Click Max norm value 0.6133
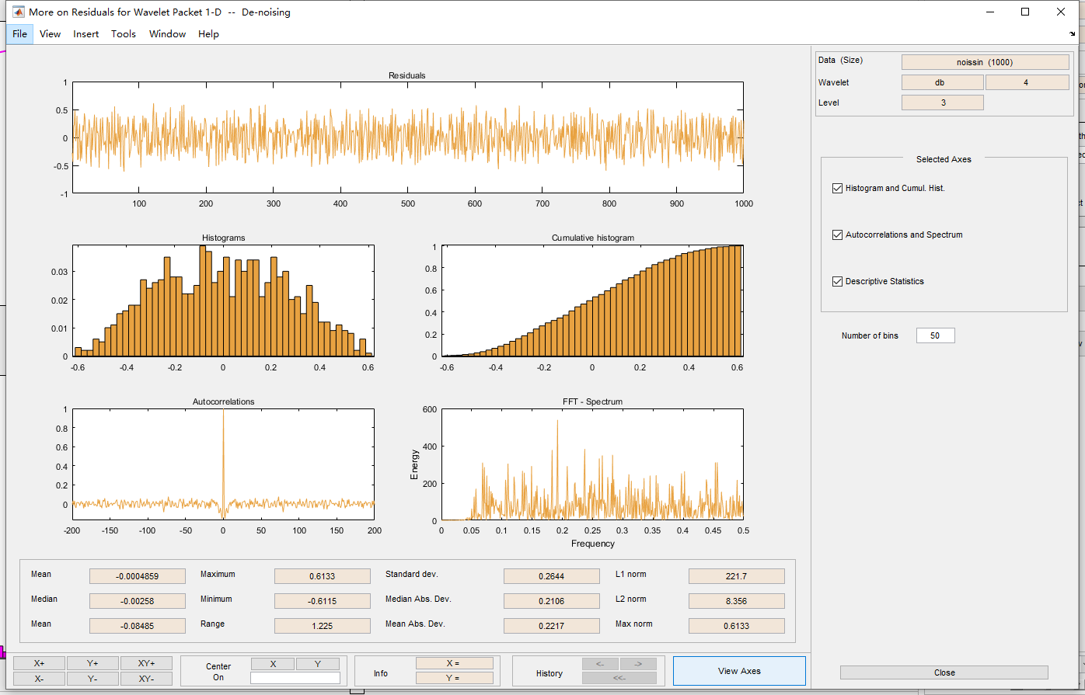Viewport: 1085px width, 695px height. [737, 626]
